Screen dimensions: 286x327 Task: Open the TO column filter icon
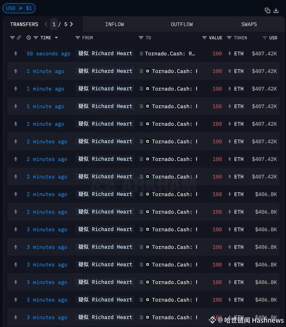pos(141,38)
